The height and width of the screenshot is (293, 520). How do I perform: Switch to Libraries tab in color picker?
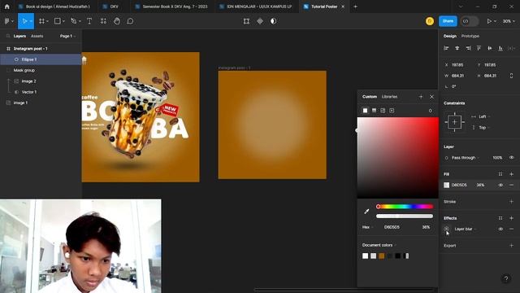pyautogui.click(x=389, y=97)
